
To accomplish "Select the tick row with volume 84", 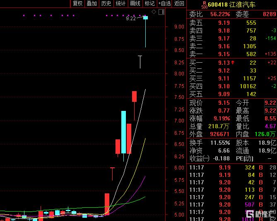I will pos(233,175).
